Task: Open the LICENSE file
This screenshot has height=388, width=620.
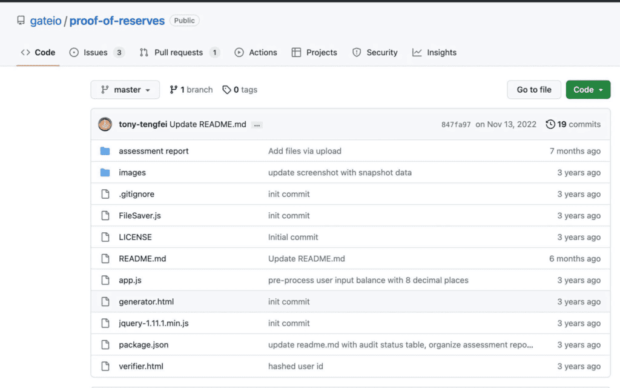Action: [x=135, y=237]
